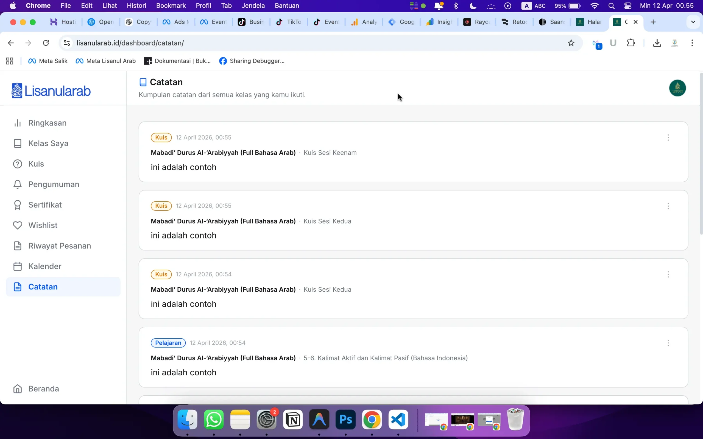Bookmark this page with star icon
Screen dimensions: 703x439
[x=571, y=43]
